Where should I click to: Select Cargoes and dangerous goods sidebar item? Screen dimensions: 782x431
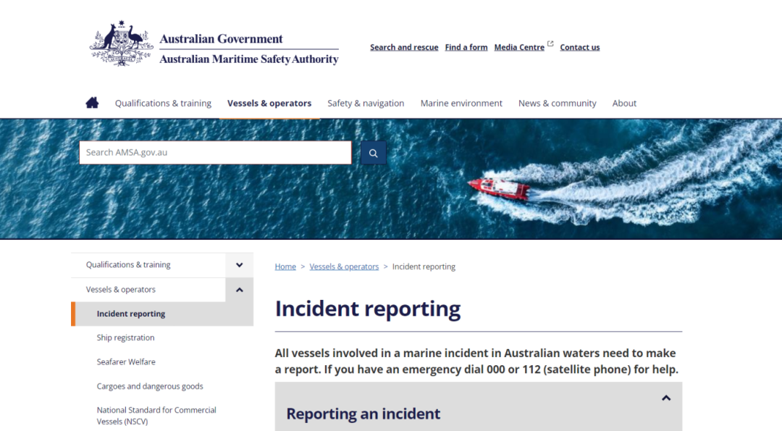150,386
